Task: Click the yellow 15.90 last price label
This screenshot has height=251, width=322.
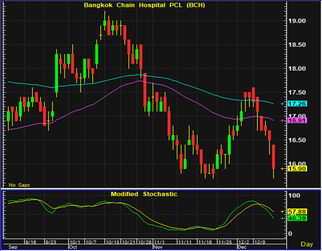Action: 297,169
